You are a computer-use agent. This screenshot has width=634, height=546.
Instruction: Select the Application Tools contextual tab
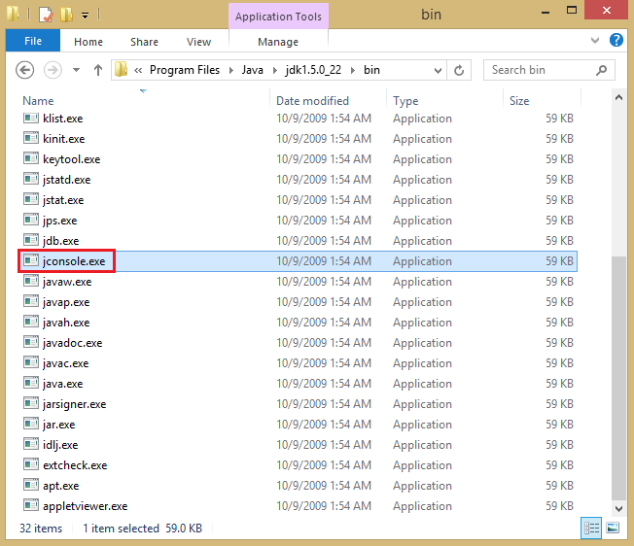click(x=278, y=17)
